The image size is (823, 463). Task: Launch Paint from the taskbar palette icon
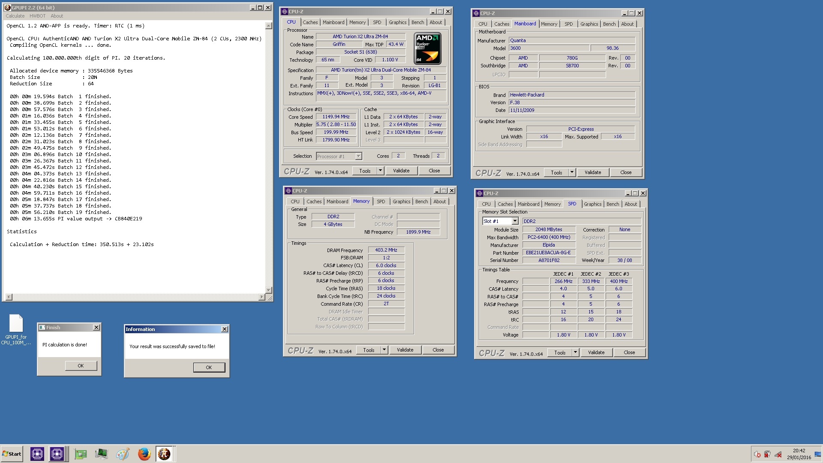click(x=123, y=454)
